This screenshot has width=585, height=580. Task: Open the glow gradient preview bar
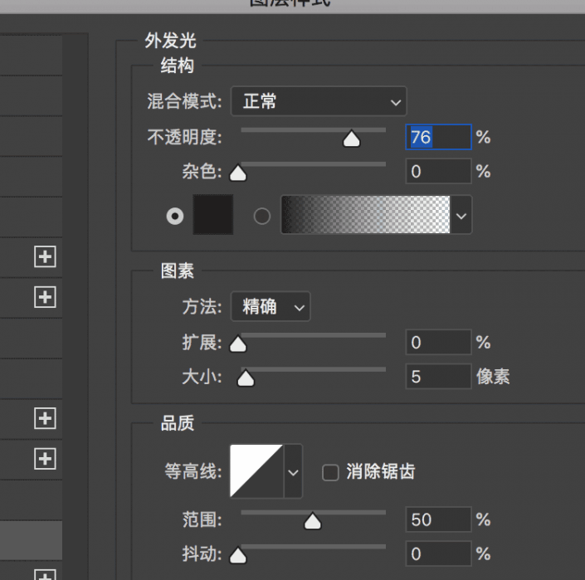pos(366,214)
